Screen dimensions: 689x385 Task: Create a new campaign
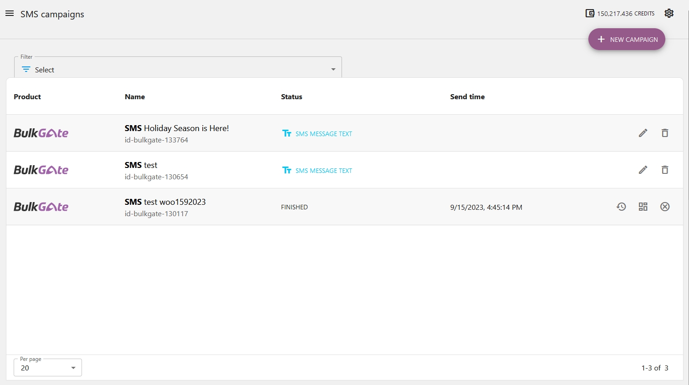pyautogui.click(x=627, y=39)
